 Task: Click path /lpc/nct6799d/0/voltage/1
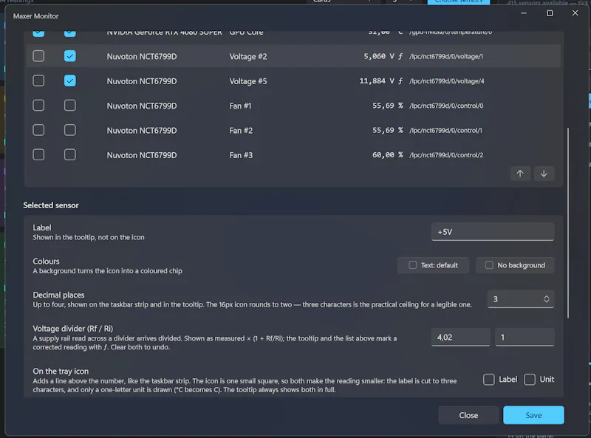[x=446, y=57]
